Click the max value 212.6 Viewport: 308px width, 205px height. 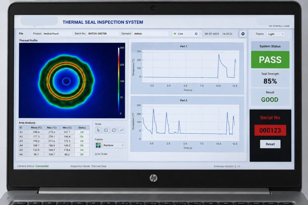[x=52, y=141]
